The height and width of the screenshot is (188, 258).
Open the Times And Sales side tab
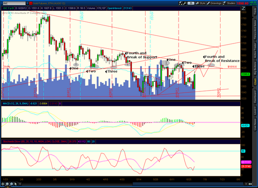(255, 30)
